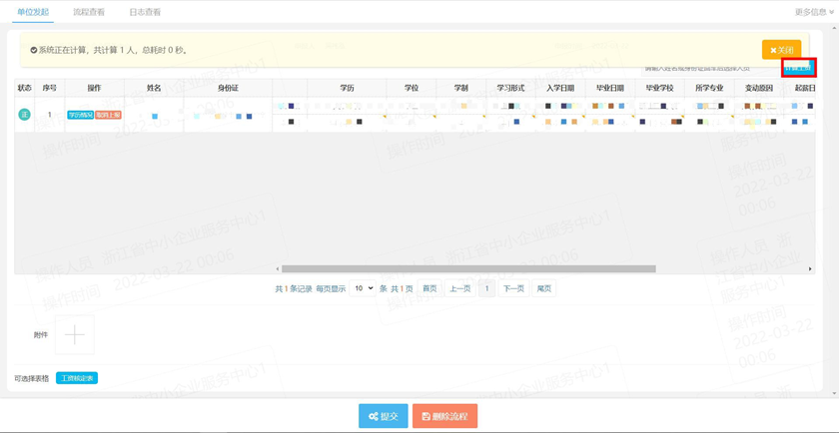Viewport: 839px width, 433px height.
Task: Jump to 尾页 in pagination
Action: point(544,288)
